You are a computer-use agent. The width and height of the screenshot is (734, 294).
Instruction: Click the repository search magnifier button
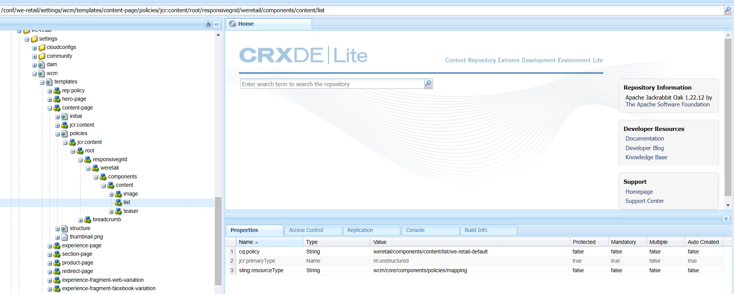click(x=428, y=84)
